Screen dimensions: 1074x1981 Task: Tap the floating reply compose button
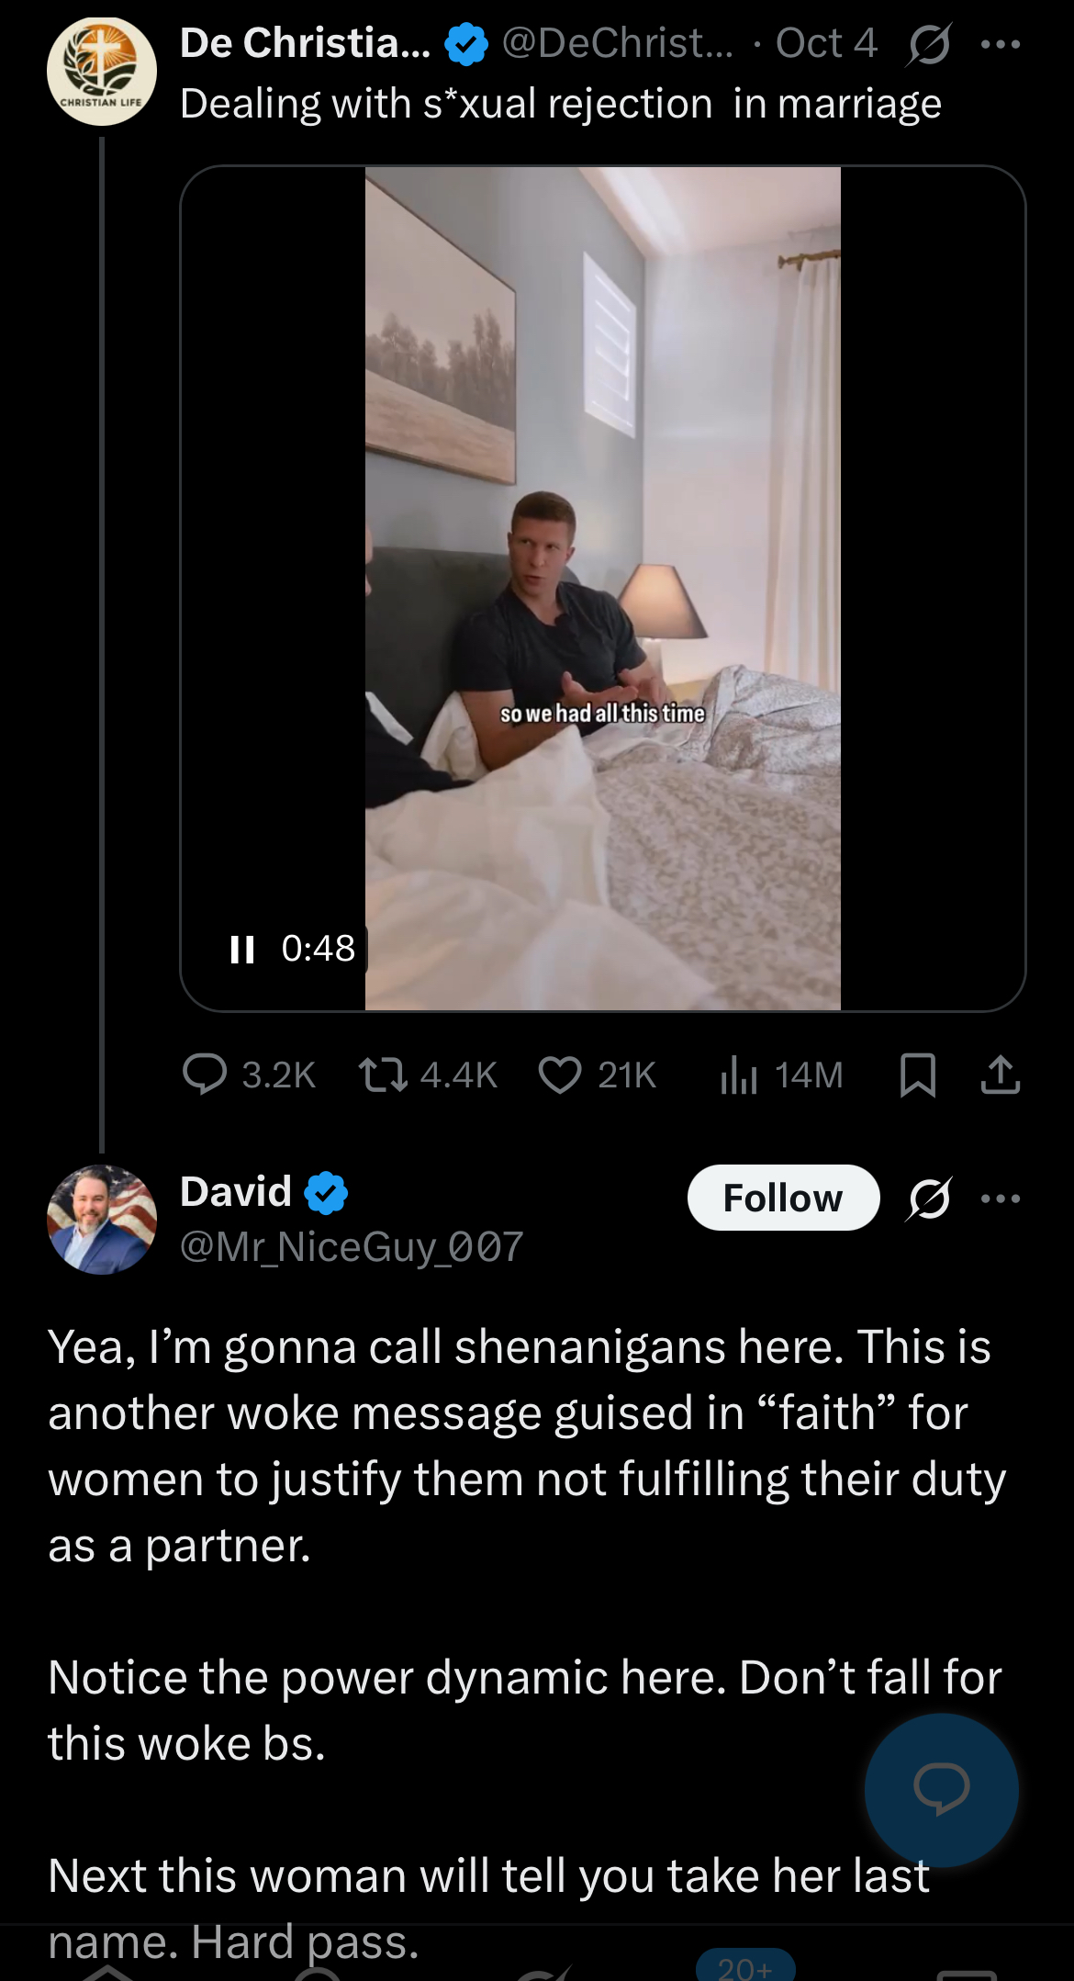pos(942,1789)
